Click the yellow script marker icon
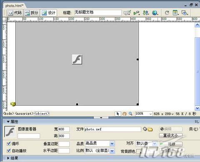This screenshot has height=162, width=200. [x=13, y=104]
